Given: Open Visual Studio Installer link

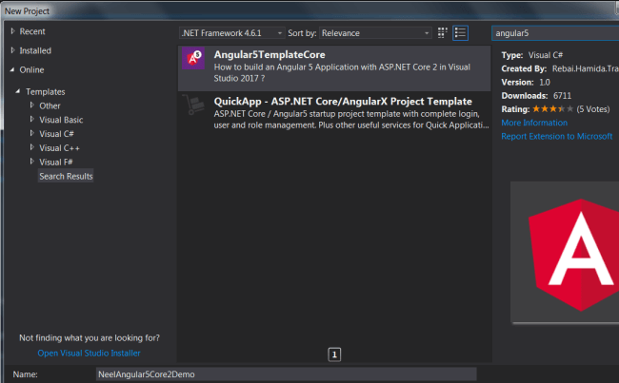Looking at the screenshot, I should coord(89,353).
